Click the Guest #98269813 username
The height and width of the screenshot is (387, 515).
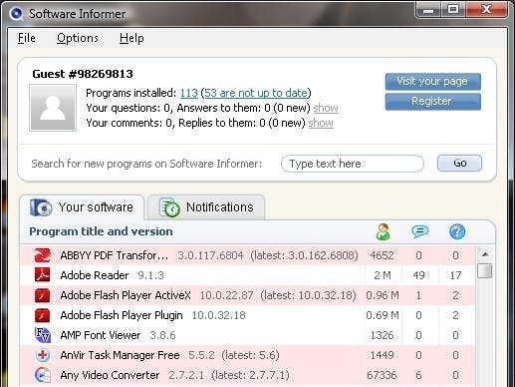pyautogui.click(x=83, y=74)
